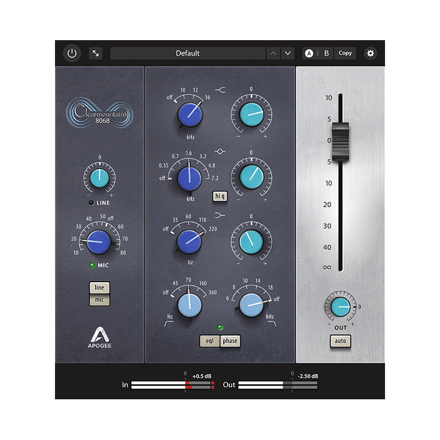Screen dimensions: 440x440
Task: Select the line input button
Action: point(100,288)
